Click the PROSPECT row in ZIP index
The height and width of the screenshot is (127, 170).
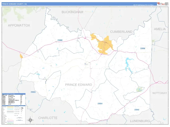(x=12, y=103)
